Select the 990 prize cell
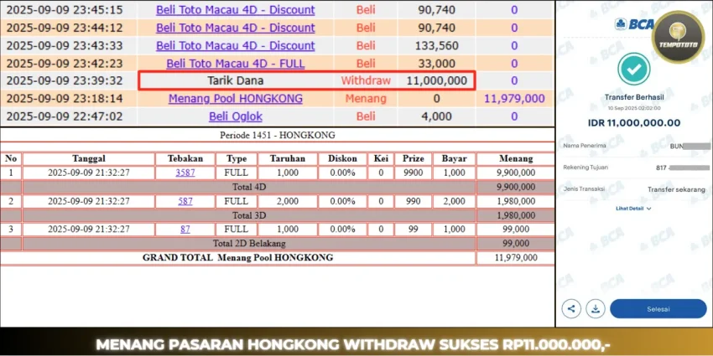 pos(413,201)
